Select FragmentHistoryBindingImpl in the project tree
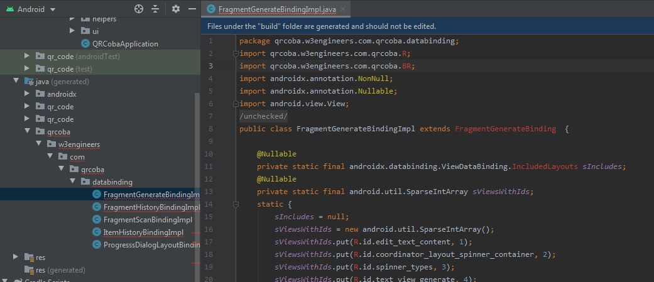This screenshot has width=654, height=282. 152,207
